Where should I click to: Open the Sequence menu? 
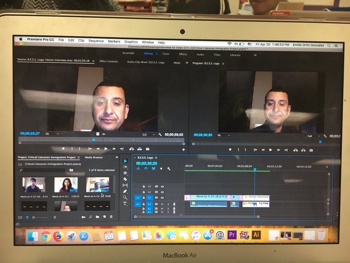(96, 41)
